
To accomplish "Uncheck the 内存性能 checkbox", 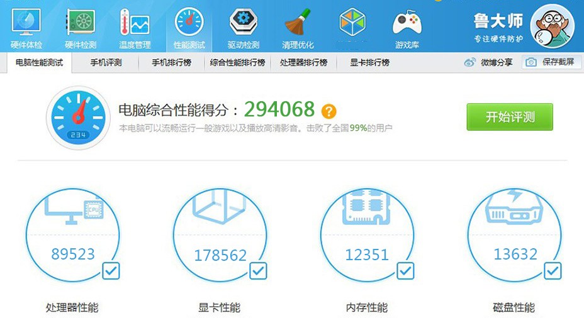I will pos(405,271).
